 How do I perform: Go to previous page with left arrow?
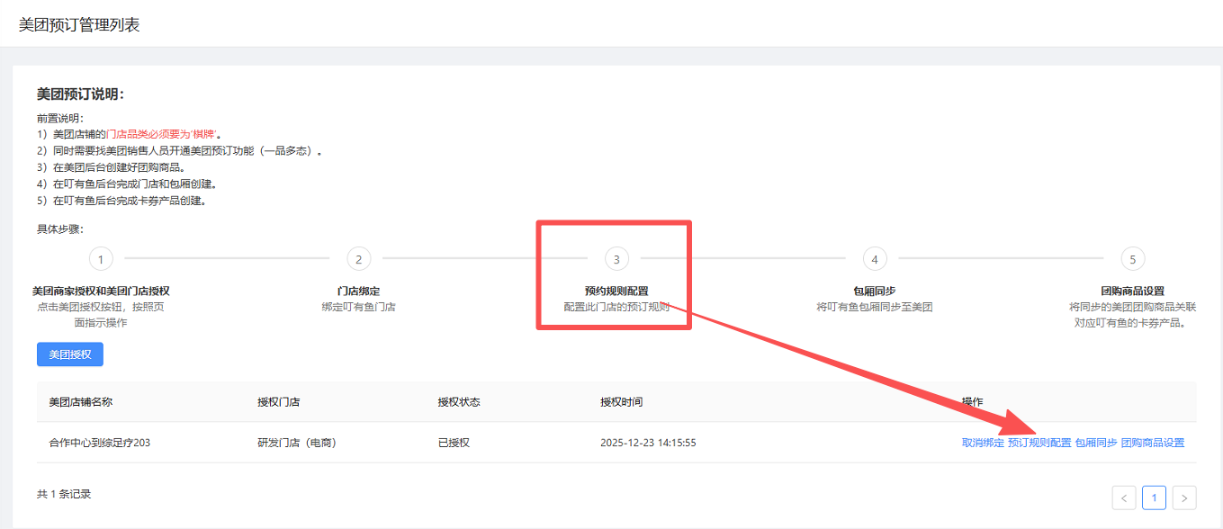tap(1124, 498)
